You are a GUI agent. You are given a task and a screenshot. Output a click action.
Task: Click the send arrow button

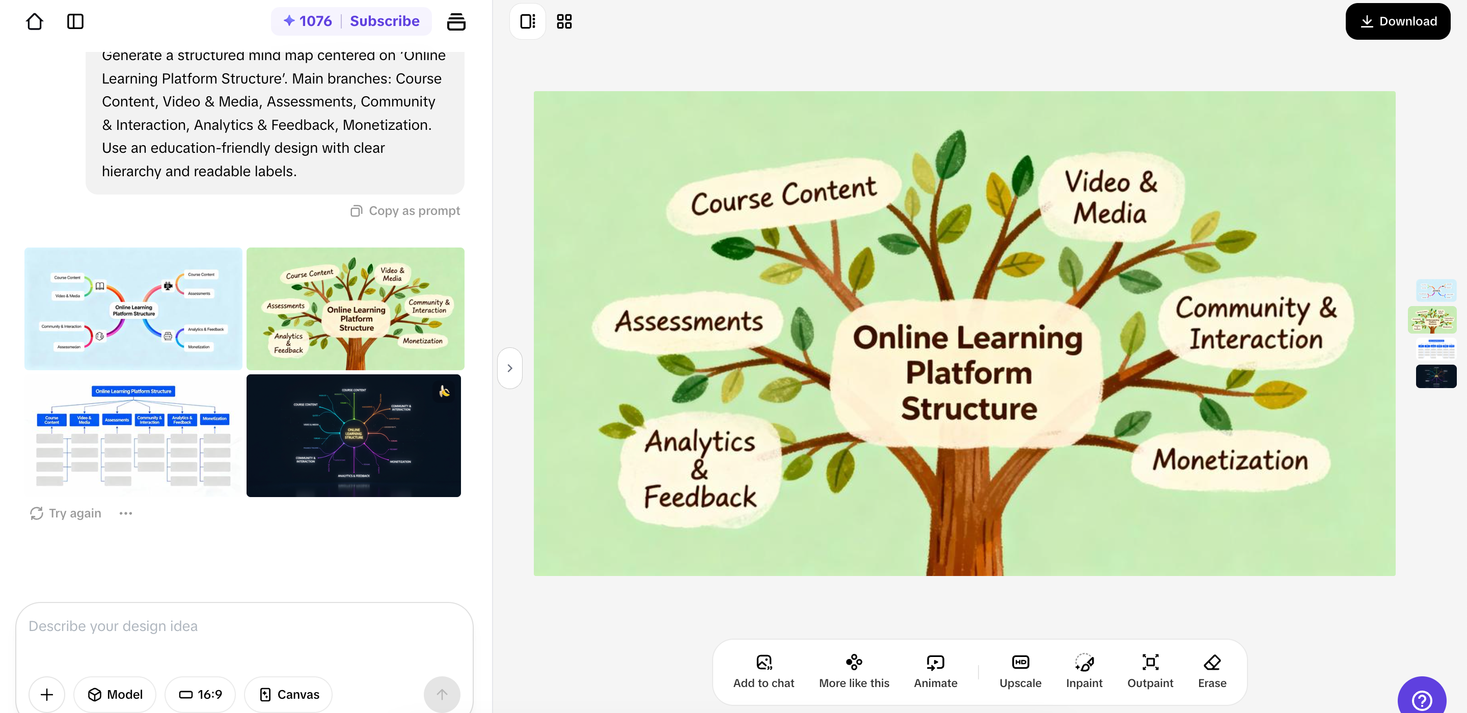[442, 694]
